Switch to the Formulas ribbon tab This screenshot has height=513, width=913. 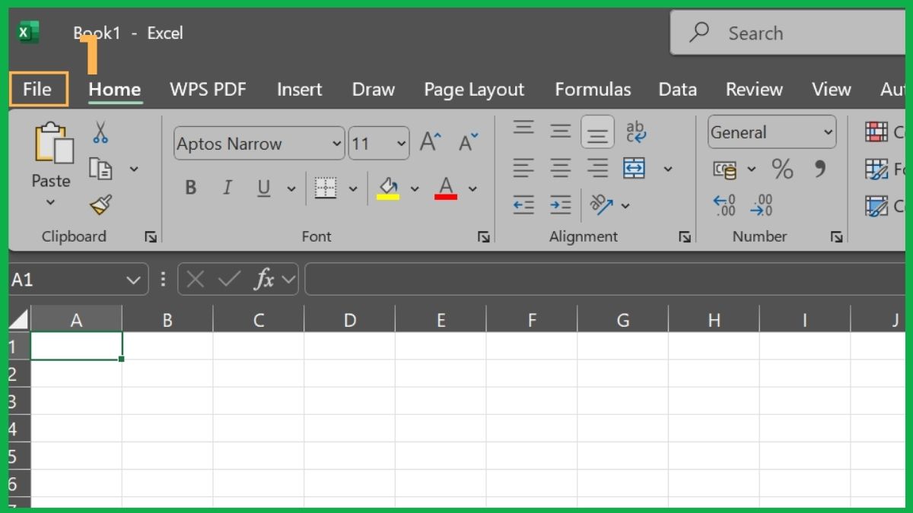(593, 89)
